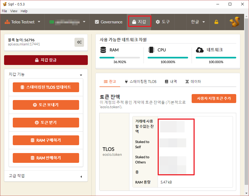Click the TLOS eosio.token row label
The width and height of the screenshot is (249, 196).
point(112,151)
